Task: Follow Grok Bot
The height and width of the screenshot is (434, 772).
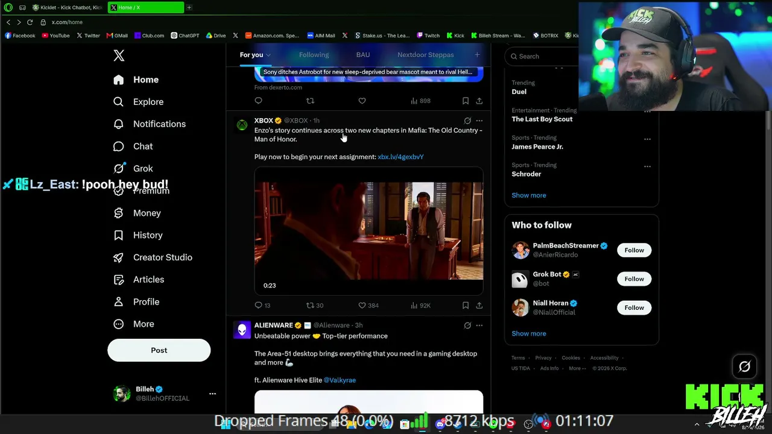Action: coord(634,279)
